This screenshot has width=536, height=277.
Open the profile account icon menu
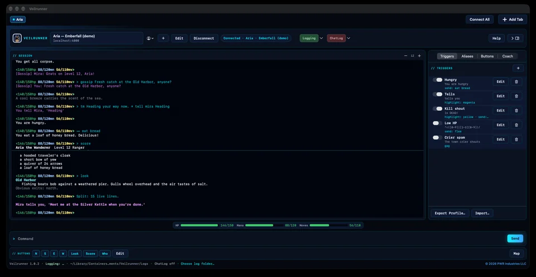150,38
